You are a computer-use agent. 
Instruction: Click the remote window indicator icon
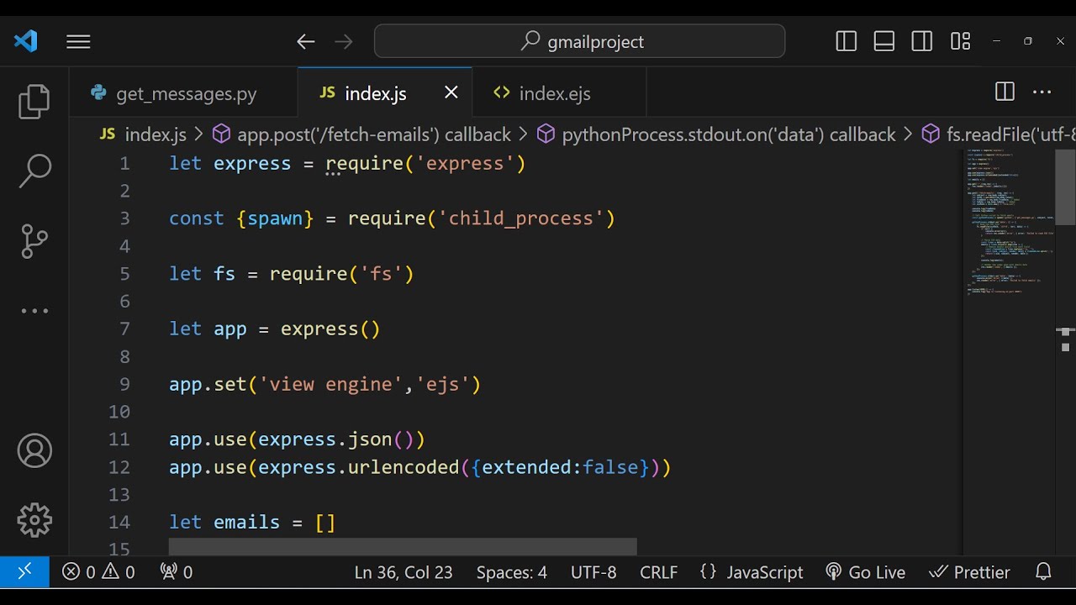[24, 572]
